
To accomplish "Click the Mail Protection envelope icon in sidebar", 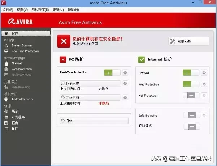I will click(6, 75).
